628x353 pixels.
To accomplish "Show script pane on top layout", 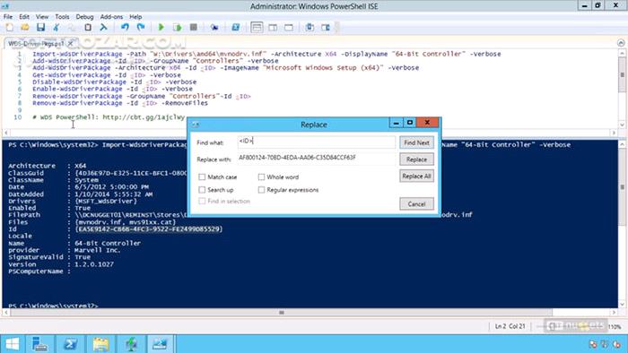I will [x=257, y=27].
